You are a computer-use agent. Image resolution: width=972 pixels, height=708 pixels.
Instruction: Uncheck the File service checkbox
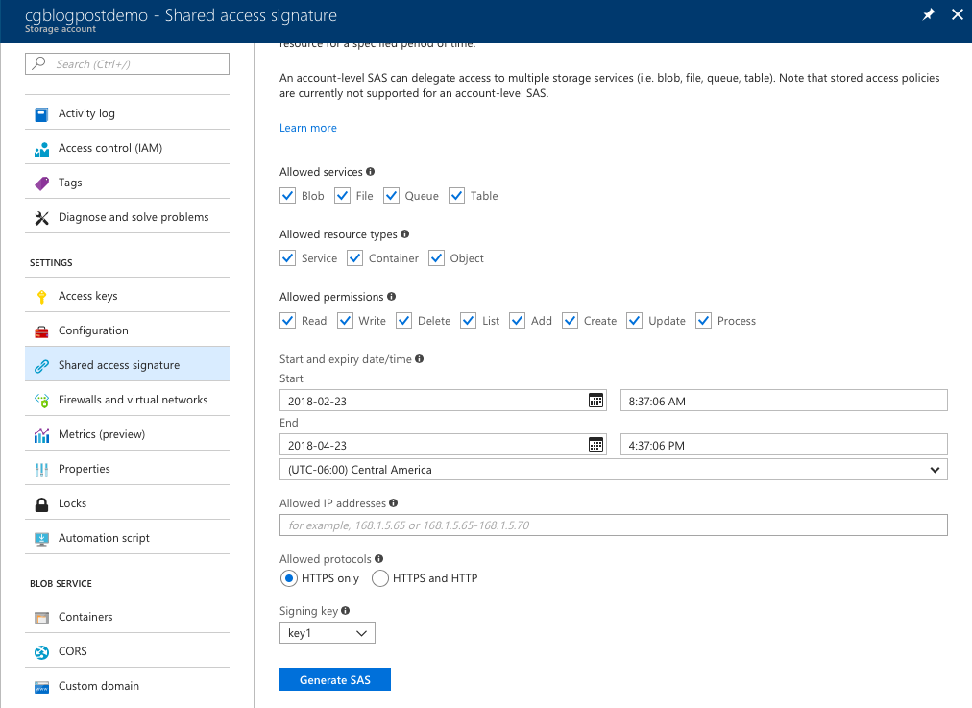[342, 196]
